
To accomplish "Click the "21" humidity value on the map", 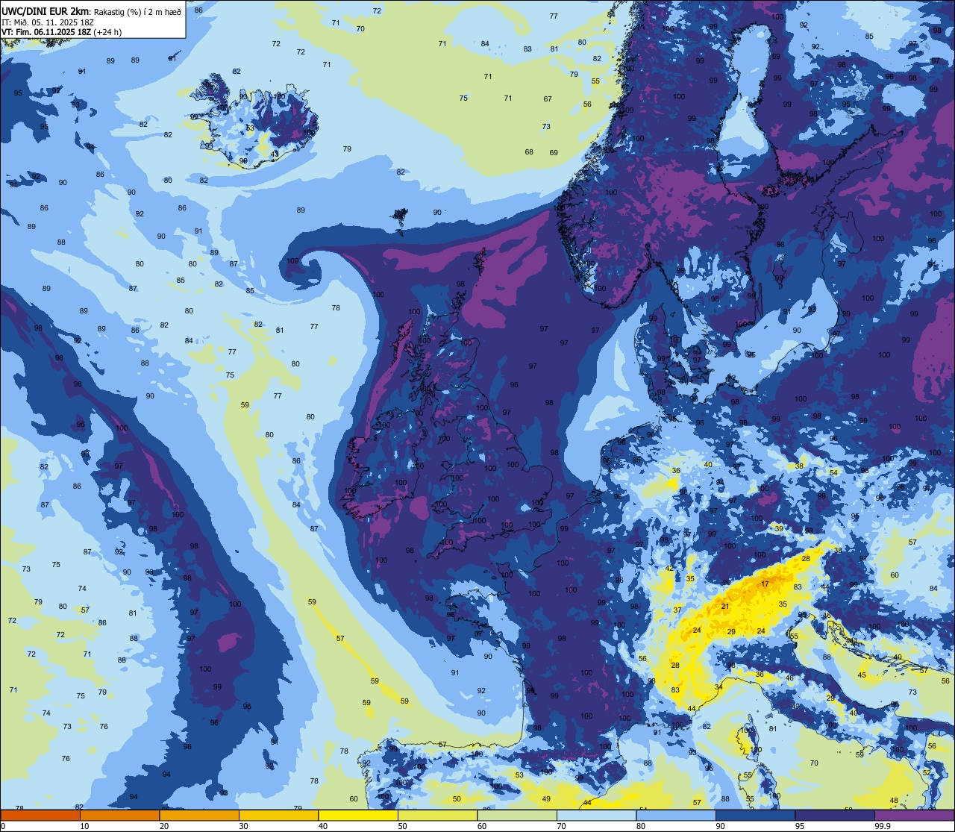I will pyautogui.click(x=725, y=607).
